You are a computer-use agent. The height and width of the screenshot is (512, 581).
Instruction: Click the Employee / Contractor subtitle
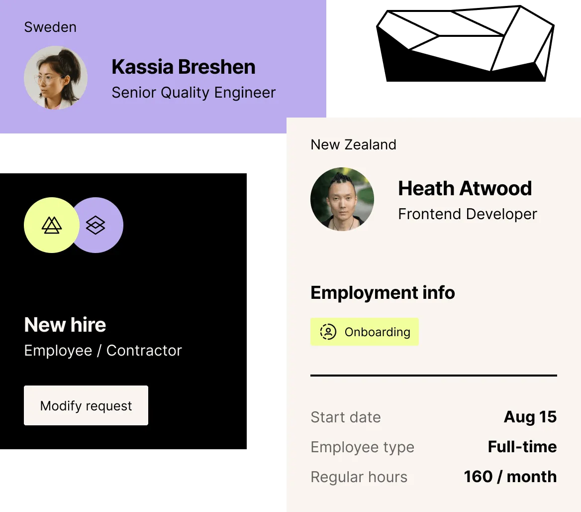coord(103,351)
